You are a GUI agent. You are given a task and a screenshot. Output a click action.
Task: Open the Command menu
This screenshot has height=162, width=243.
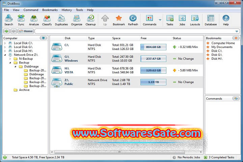(31, 10)
